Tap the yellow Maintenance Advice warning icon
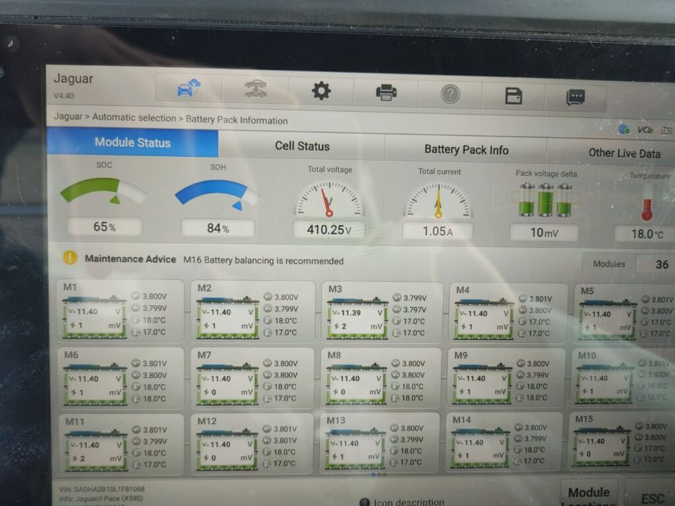 (70, 258)
